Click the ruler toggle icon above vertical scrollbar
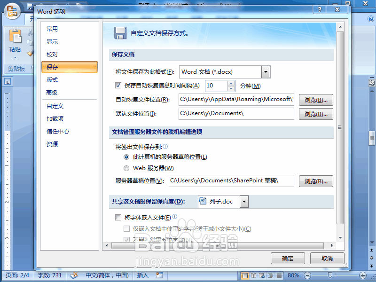The image size is (376, 282). click(x=372, y=83)
